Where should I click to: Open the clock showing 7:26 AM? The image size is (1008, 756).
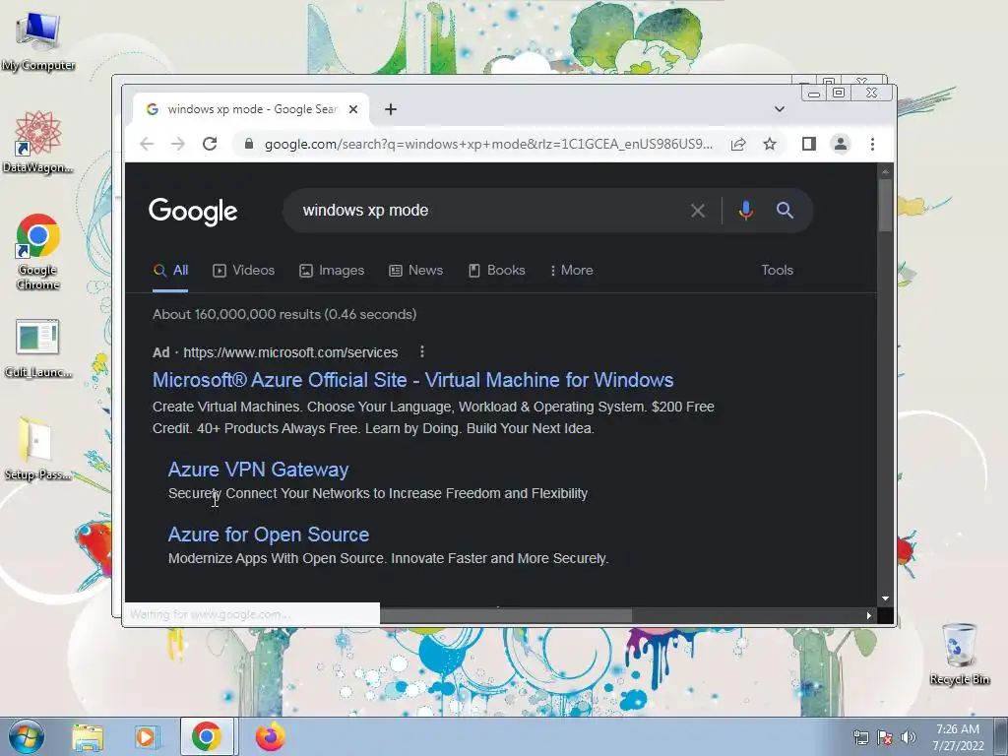958,736
